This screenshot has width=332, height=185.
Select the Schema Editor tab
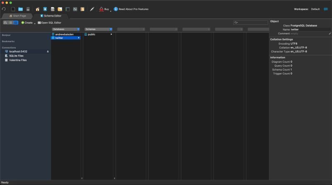tap(51, 16)
